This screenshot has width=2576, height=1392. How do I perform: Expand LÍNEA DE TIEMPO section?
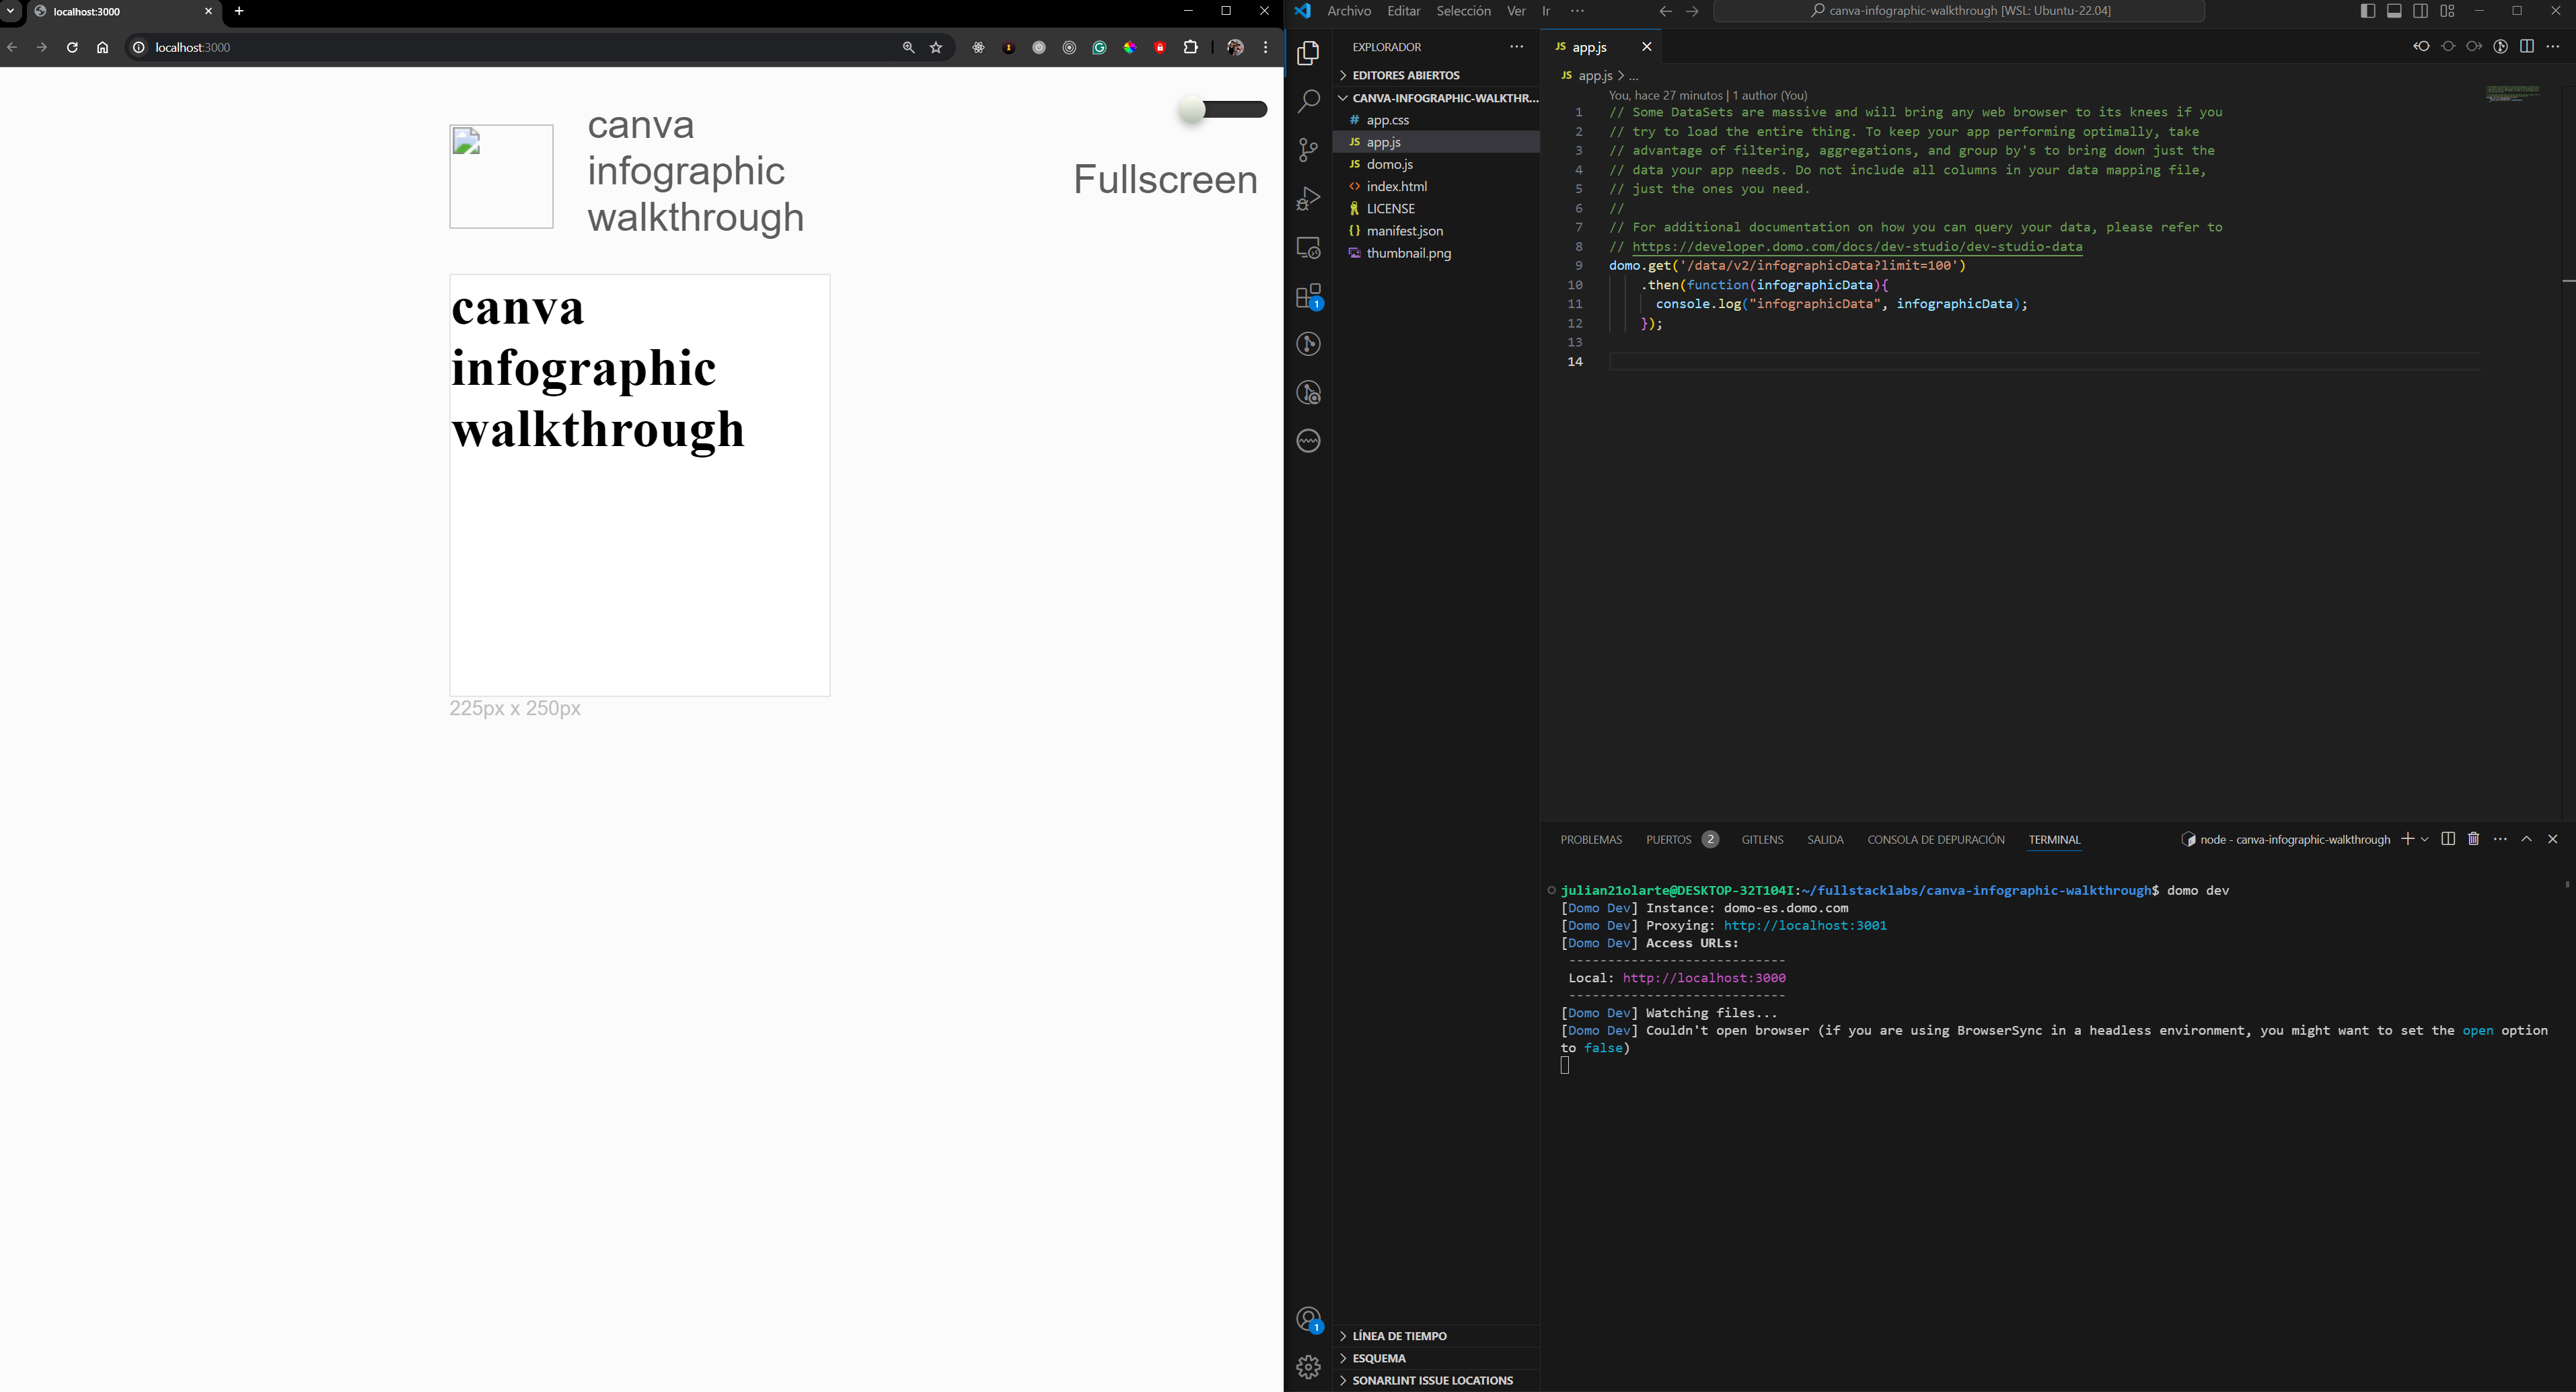1398,1336
